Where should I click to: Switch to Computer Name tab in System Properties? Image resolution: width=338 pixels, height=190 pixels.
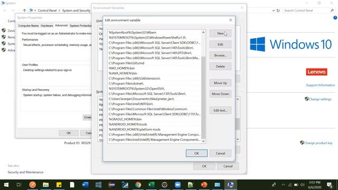click(x=29, y=26)
